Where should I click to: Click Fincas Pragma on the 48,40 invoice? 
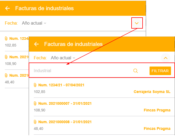pos(157,129)
